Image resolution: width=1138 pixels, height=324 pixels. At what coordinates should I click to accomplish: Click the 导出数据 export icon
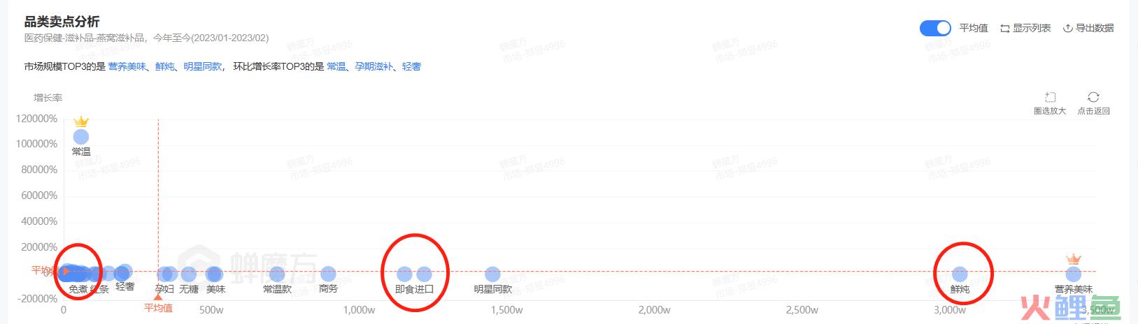[x=1068, y=29]
